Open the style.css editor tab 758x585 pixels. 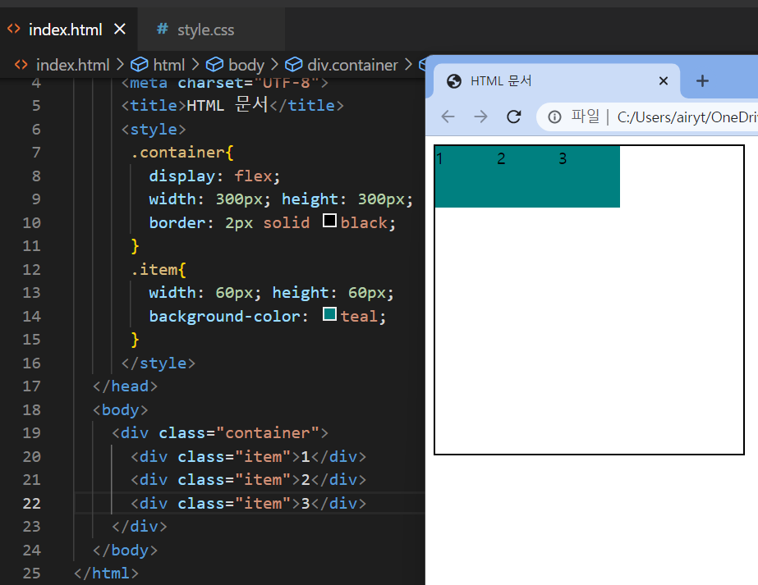[x=211, y=30]
